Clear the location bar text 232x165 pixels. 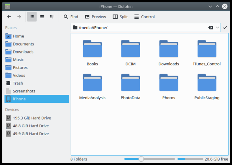coord(211,27)
